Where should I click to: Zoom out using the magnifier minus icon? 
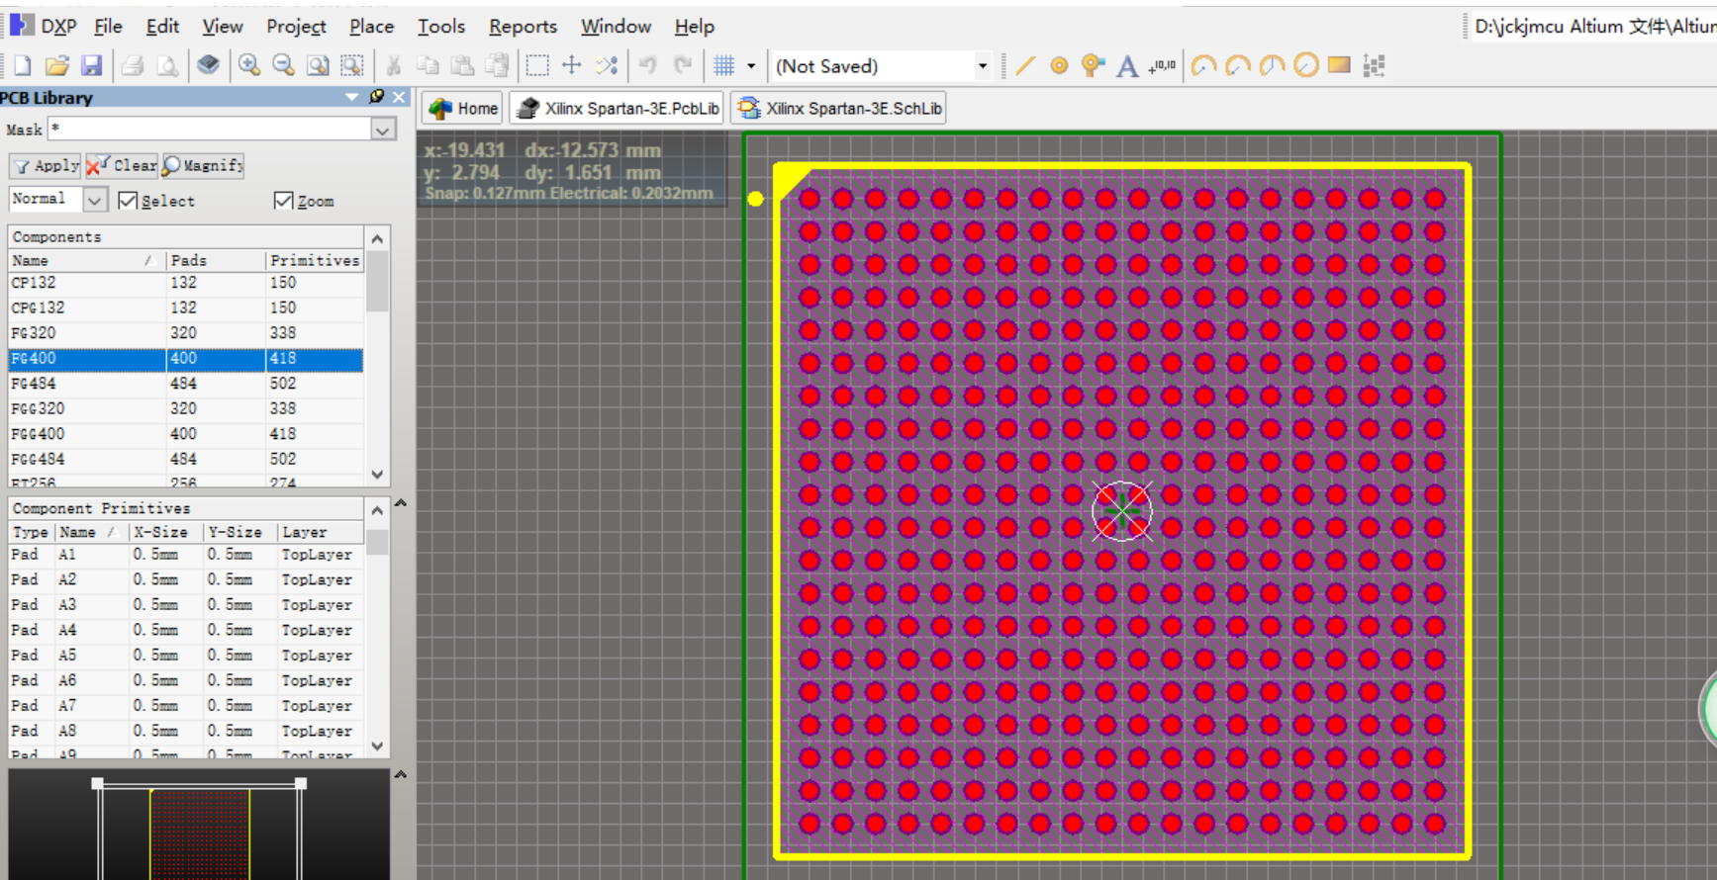tap(283, 66)
